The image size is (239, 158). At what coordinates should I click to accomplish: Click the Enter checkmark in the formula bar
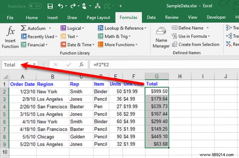coord(69,65)
